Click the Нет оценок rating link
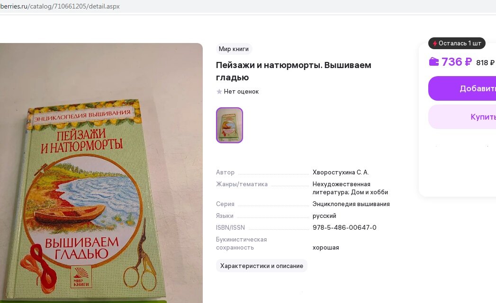496x303 pixels. 241,92
